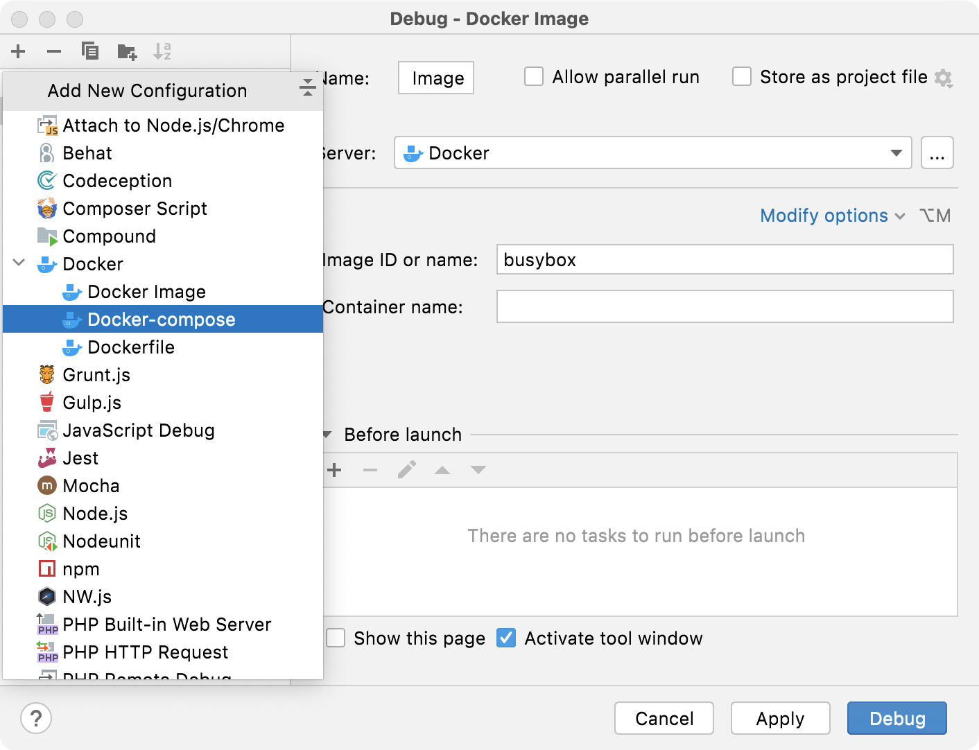Viewport: 979px width, 750px height.
Task: Click the Cancel button
Action: (664, 718)
